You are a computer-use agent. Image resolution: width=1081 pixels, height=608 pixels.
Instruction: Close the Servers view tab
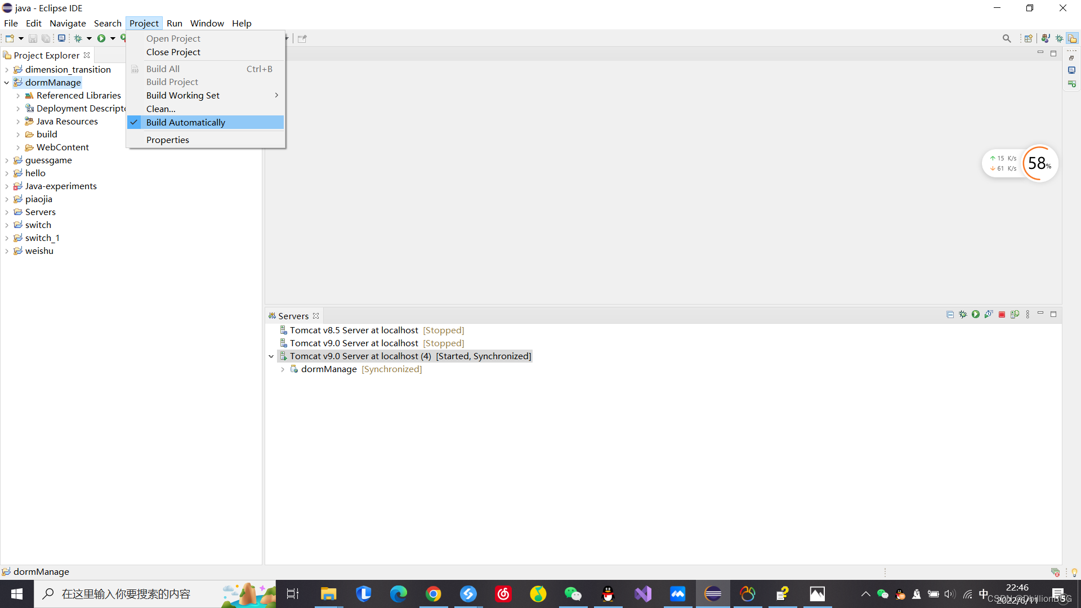click(x=316, y=316)
